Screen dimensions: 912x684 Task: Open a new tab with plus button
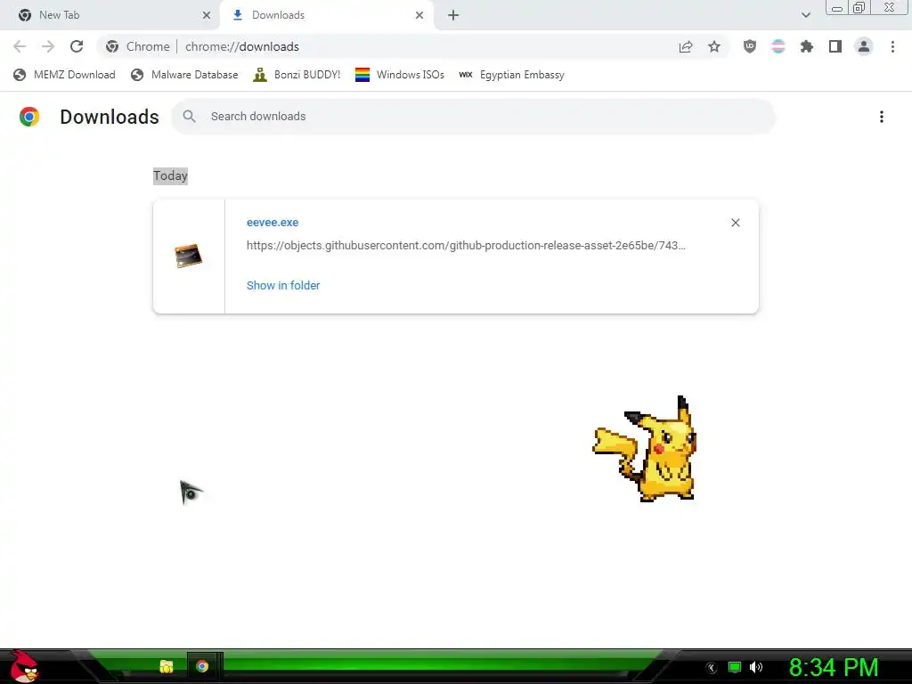453,15
